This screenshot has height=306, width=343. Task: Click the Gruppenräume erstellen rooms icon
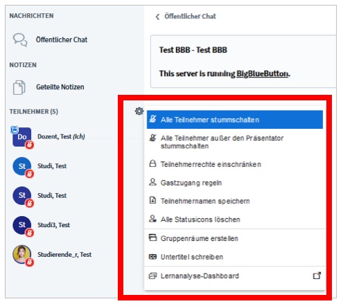(x=152, y=237)
